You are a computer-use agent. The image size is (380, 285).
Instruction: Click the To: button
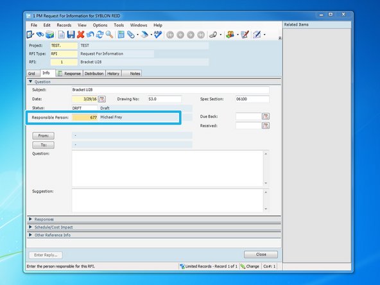click(44, 145)
